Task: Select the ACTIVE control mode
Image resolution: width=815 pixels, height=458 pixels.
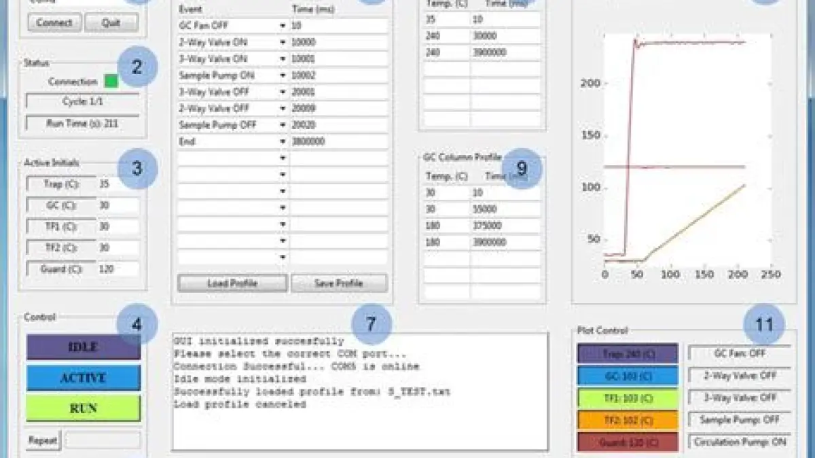Action: click(84, 378)
